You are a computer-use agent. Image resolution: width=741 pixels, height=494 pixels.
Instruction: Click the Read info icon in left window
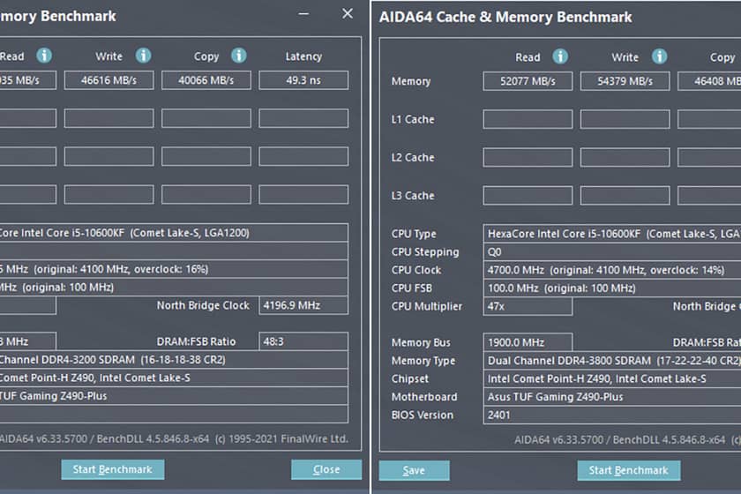coord(44,56)
